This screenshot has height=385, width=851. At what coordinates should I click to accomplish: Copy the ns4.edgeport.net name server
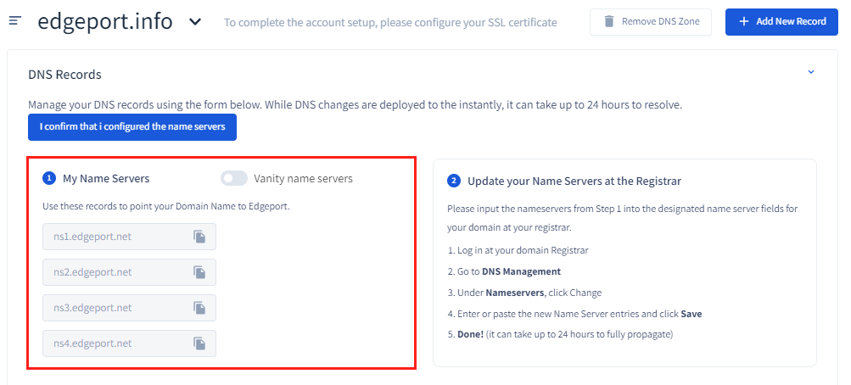tap(199, 343)
